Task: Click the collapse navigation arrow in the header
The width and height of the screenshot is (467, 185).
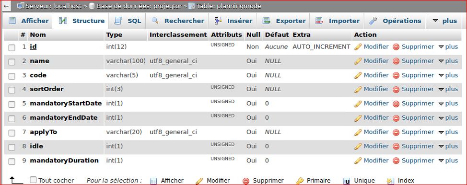Action: pyautogui.click(x=7, y=6)
